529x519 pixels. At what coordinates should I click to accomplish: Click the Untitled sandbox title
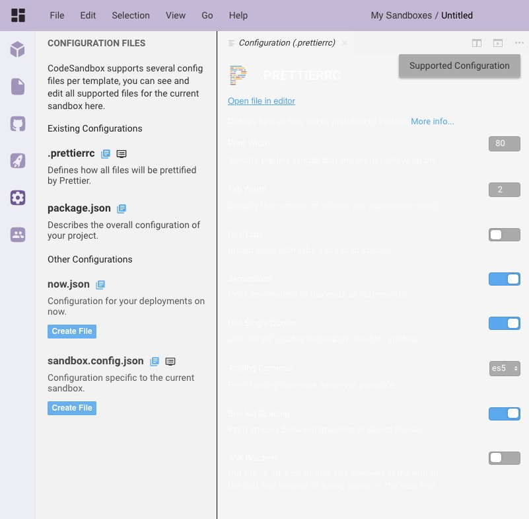457,15
